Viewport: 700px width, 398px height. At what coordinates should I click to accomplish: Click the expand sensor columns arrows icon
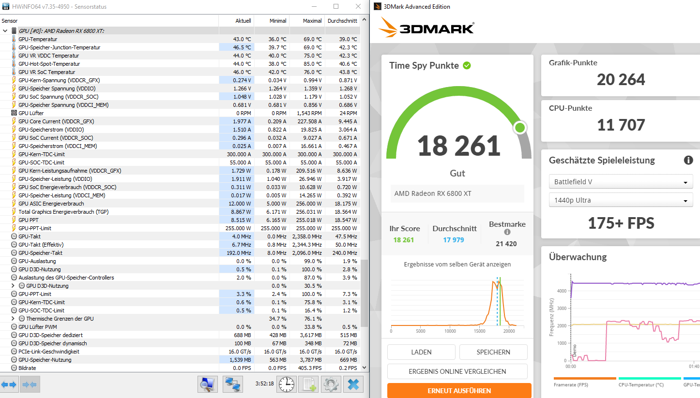point(9,384)
